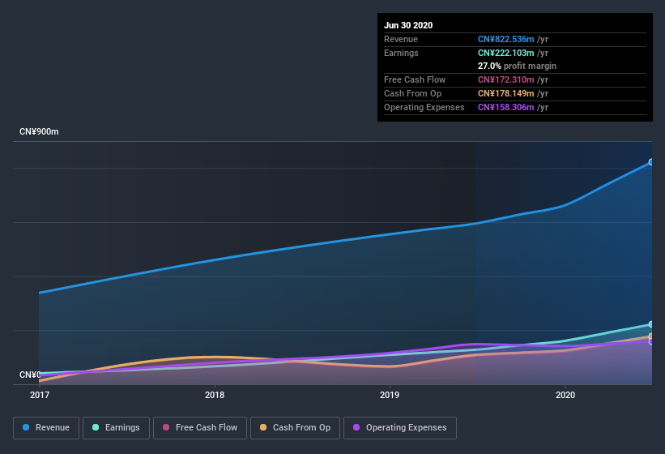Click the pink Free Cash Flow dot
The image size is (665, 454).
pyautogui.click(x=166, y=427)
